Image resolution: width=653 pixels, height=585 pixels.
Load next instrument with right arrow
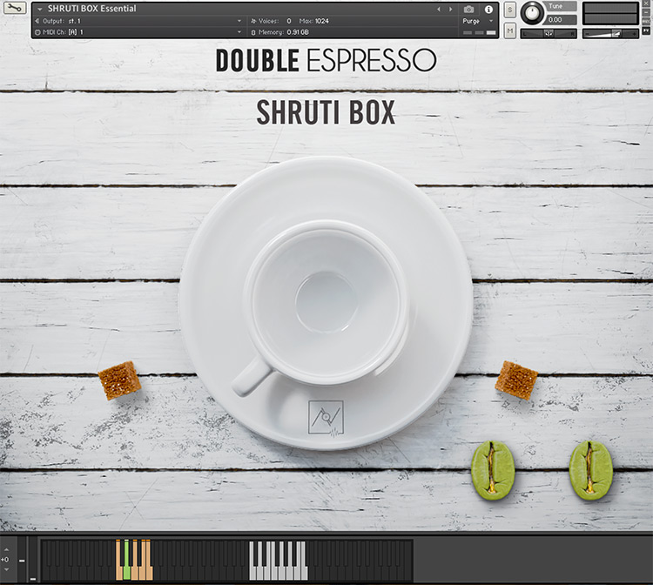coord(451,10)
